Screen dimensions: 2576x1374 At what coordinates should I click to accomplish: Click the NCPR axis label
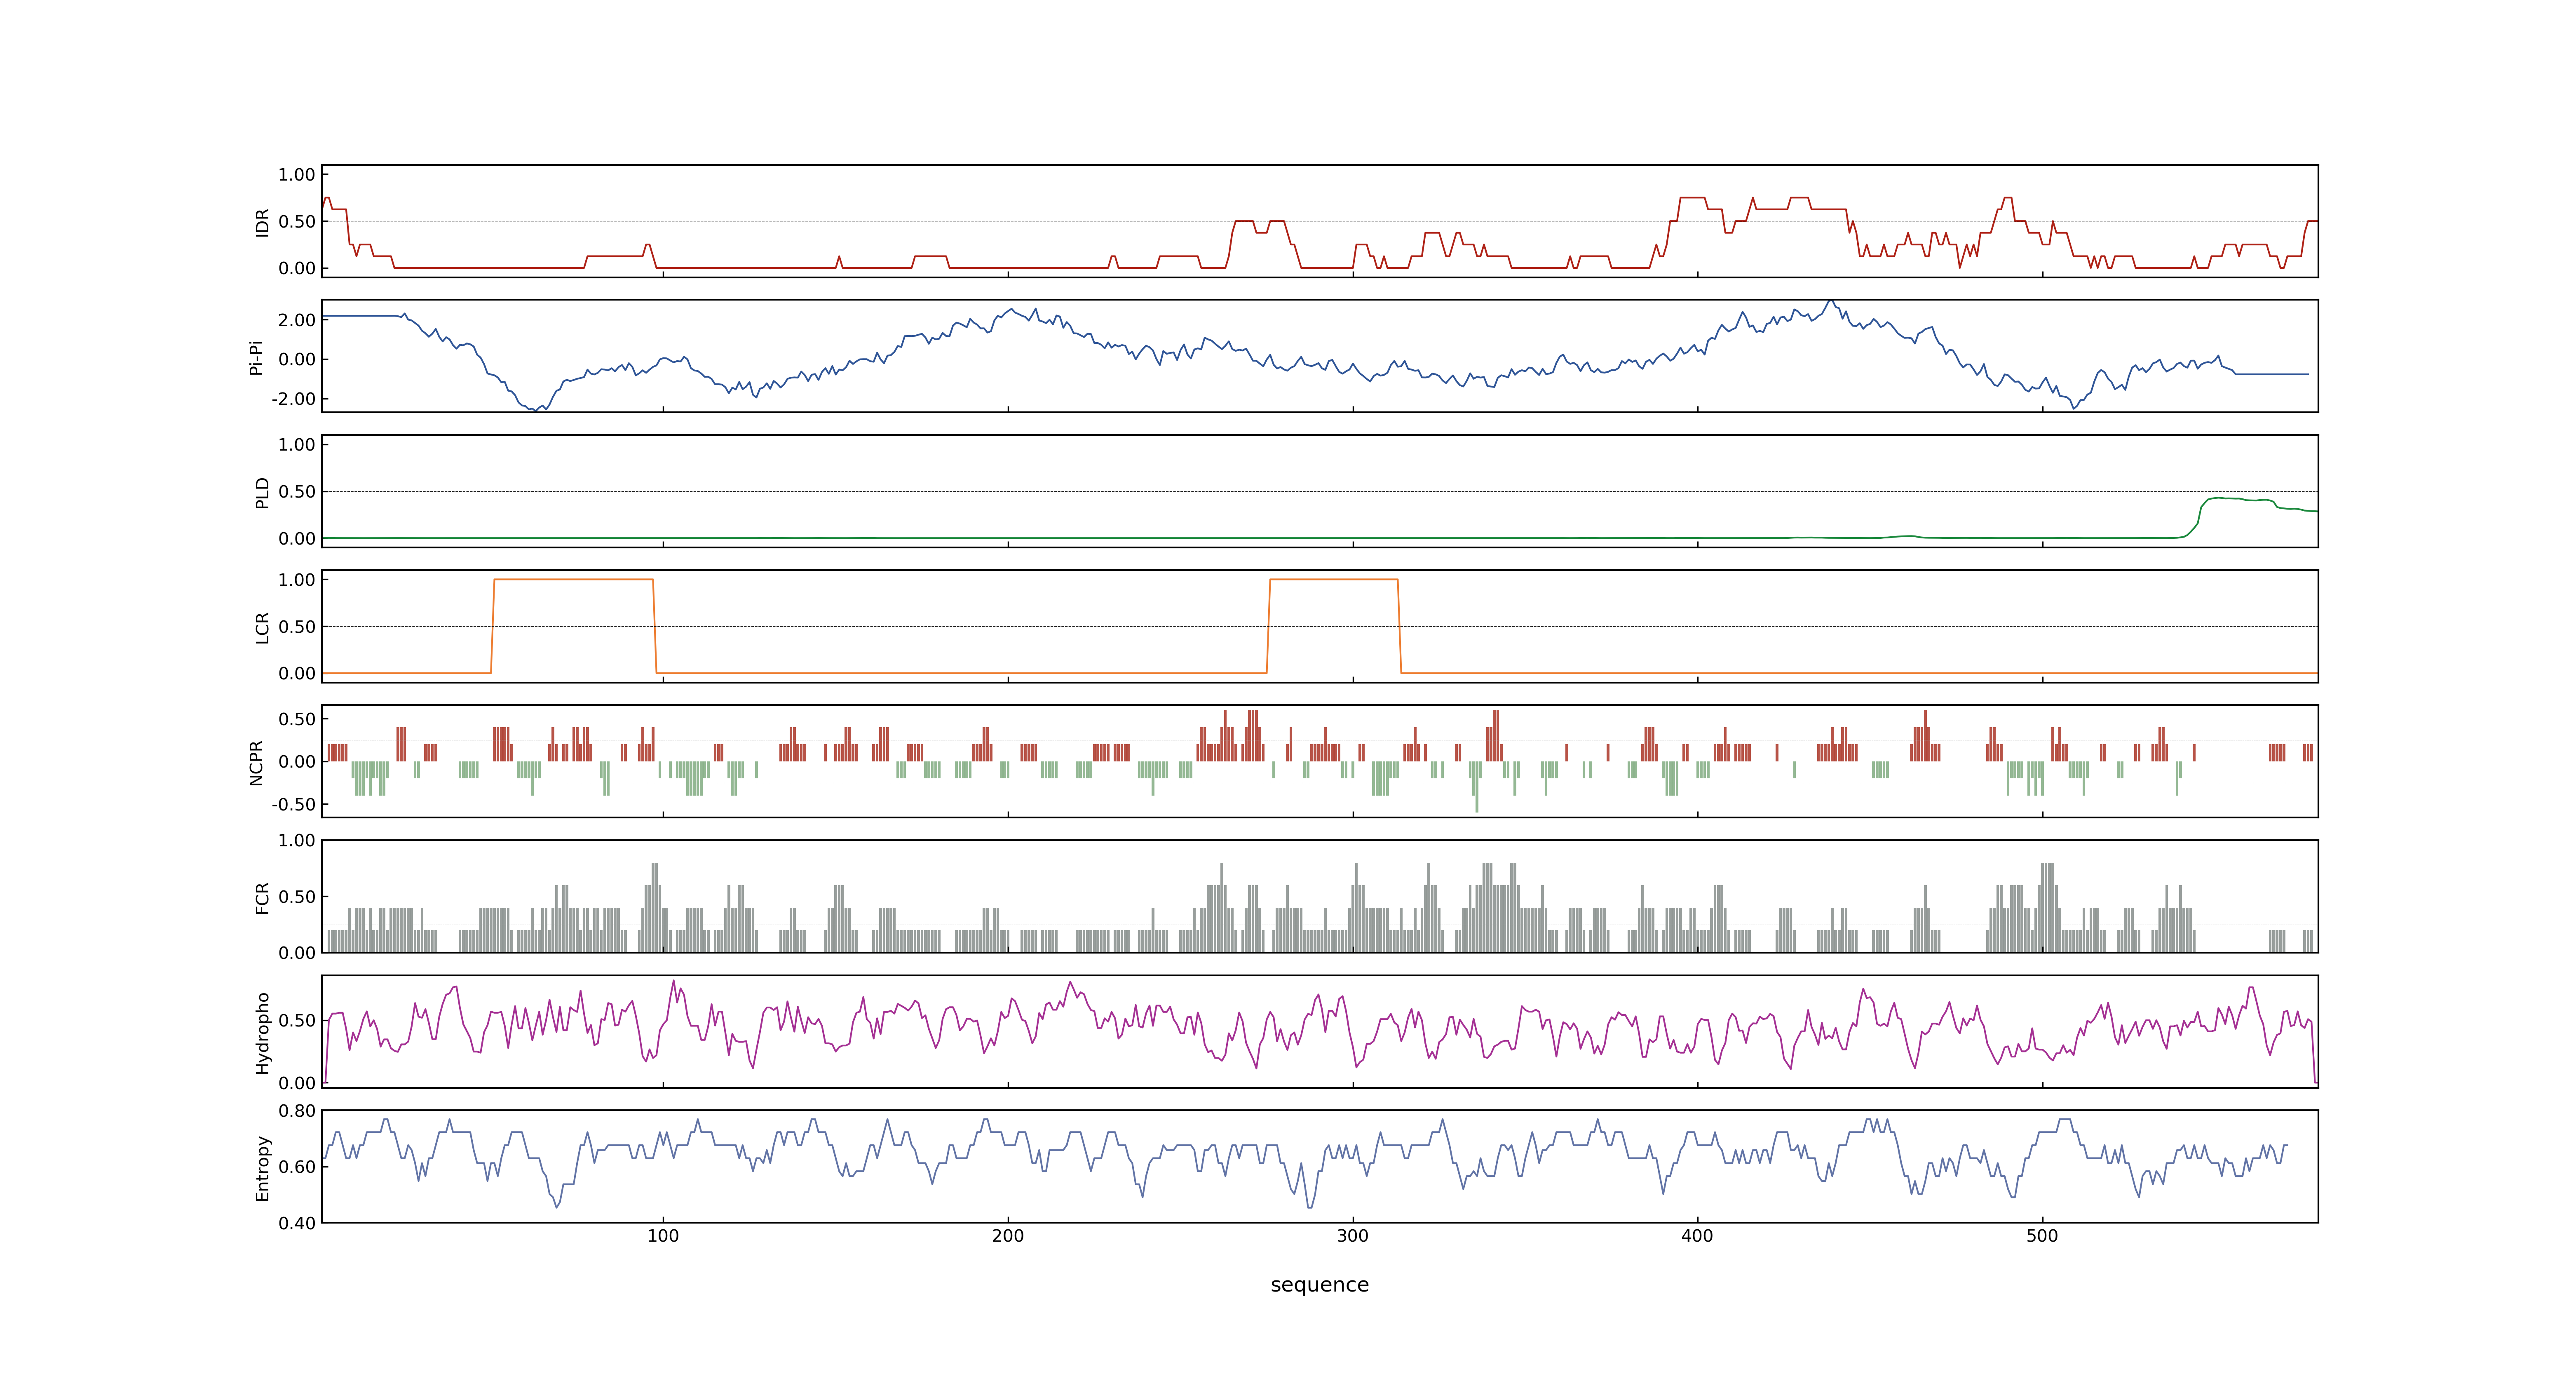tap(256, 763)
